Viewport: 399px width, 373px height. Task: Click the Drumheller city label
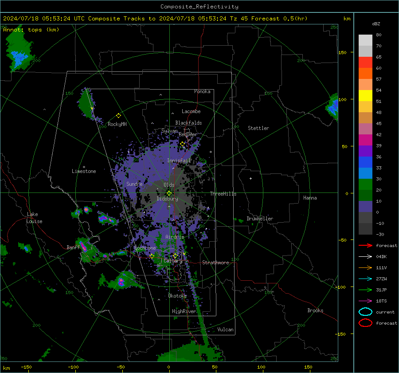coord(260,219)
